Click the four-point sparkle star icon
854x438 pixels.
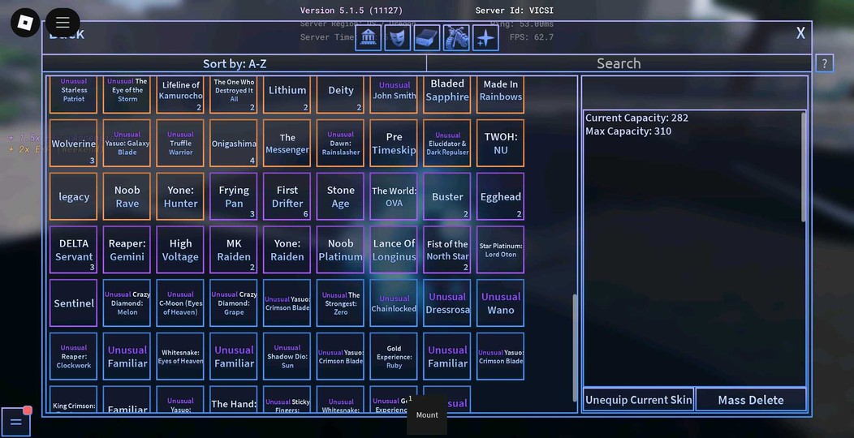coord(485,38)
